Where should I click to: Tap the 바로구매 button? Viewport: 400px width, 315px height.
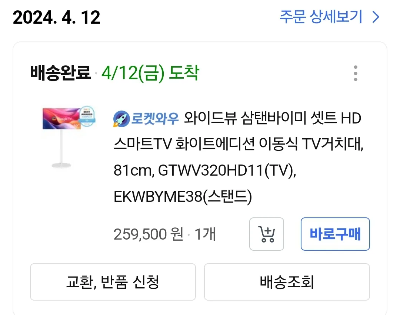coord(335,234)
